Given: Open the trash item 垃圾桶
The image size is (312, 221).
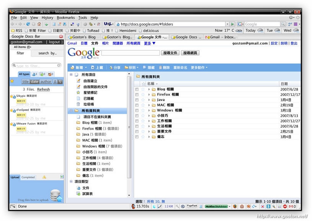Looking at the screenshot, I should click(88, 104).
